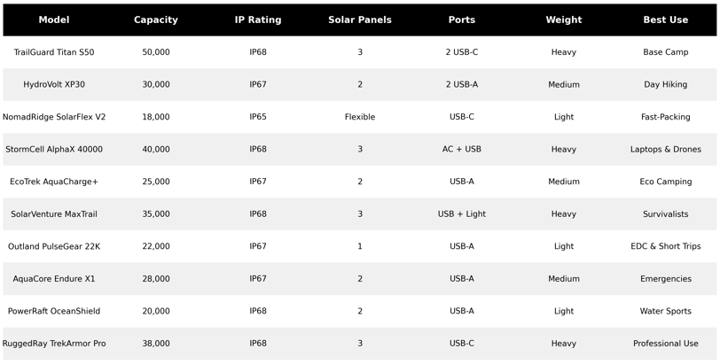
Task: Click the Model column header
Action: point(54,19)
